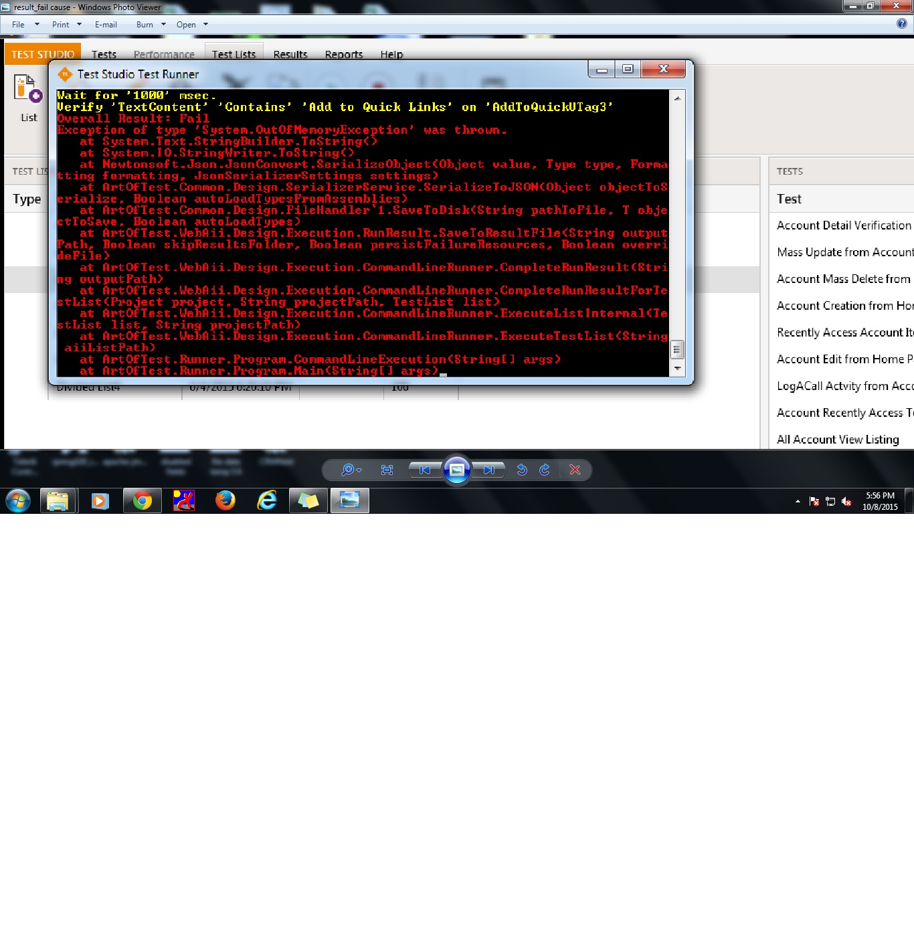Select test 'Mass Update from Account'
The image size is (914, 926).
coord(844,252)
